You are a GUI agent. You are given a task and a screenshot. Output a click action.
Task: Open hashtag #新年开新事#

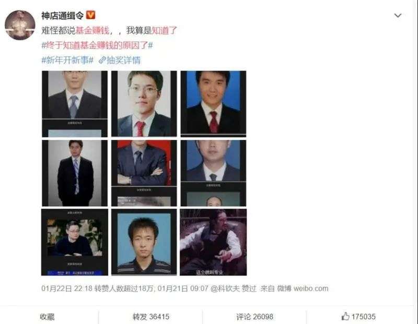click(67, 60)
